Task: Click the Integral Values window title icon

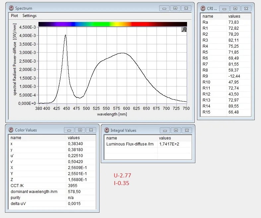Action: tap(106, 130)
